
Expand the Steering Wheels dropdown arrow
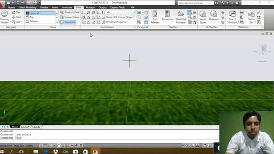[10, 22]
